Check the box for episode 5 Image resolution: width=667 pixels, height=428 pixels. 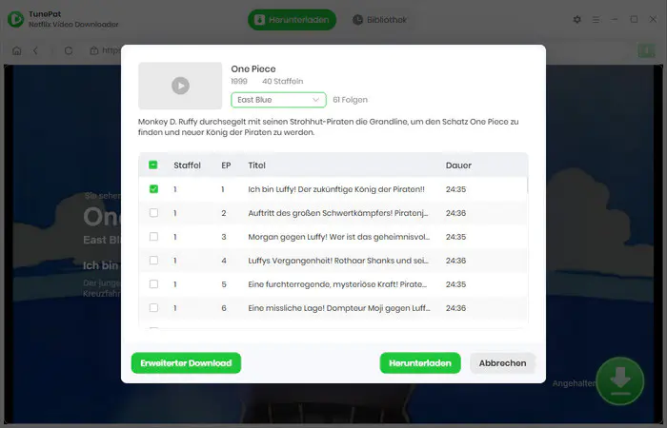click(x=153, y=284)
